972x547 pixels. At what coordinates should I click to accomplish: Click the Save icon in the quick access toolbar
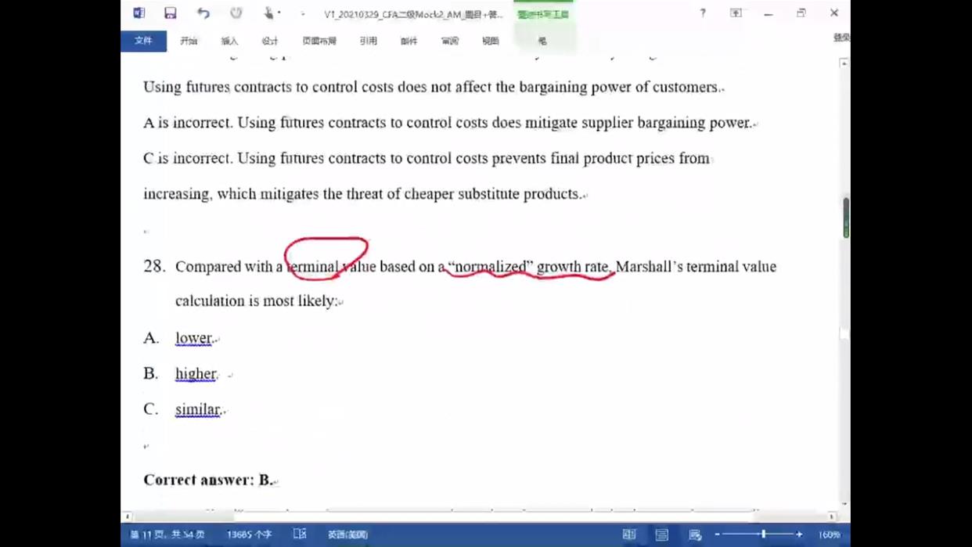coord(170,13)
